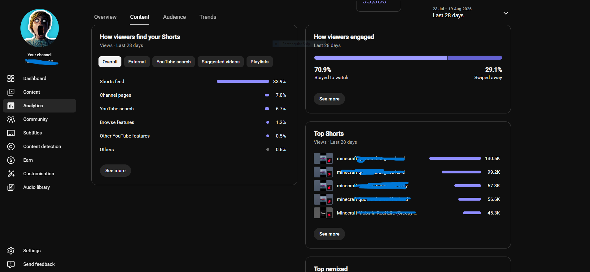Click the Settings gear icon

pyautogui.click(x=11, y=251)
